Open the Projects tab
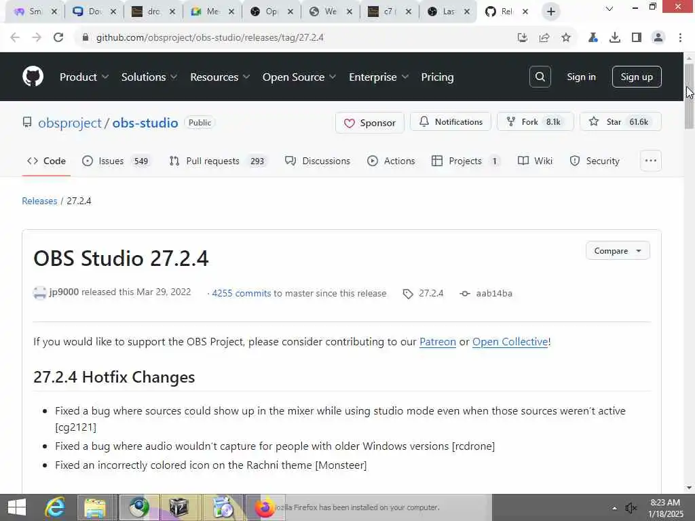This screenshot has height=521, width=695. pyautogui.click(x=466, y=161)
